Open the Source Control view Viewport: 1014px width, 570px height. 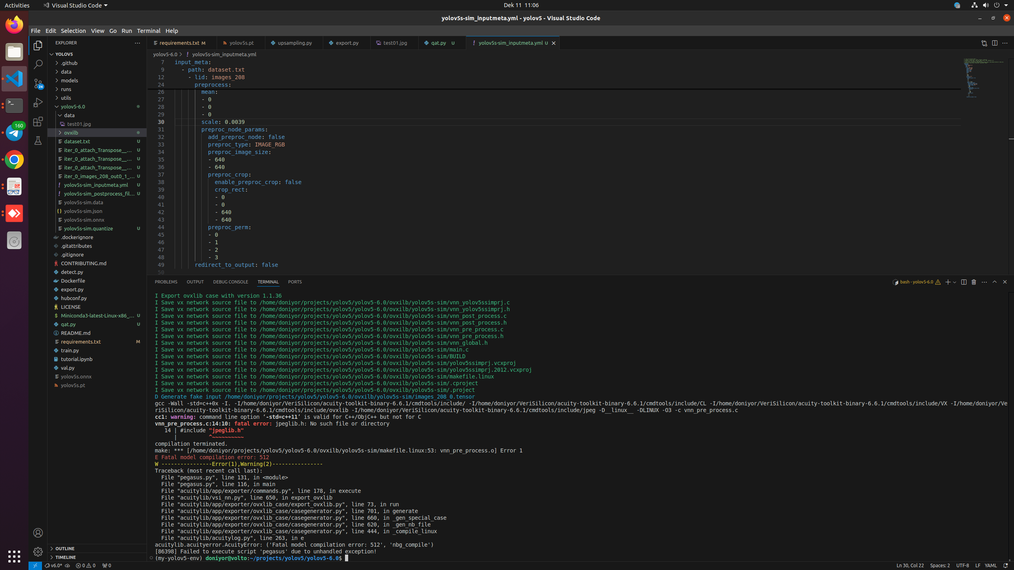[38, 84]
